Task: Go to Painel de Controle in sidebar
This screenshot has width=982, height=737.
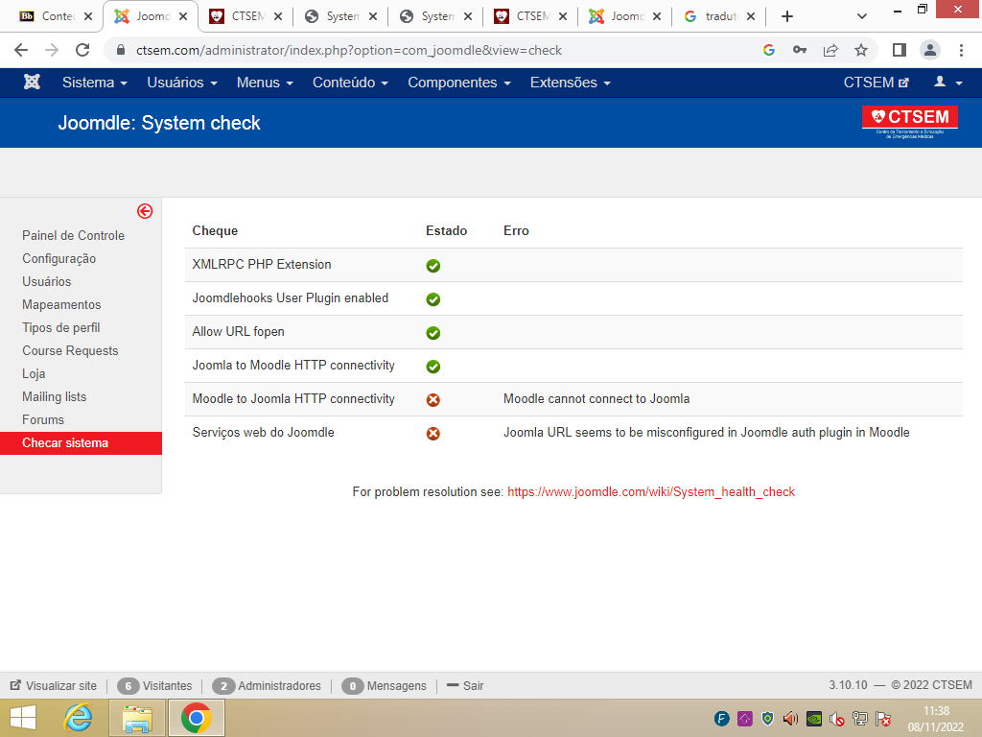Action: click(x=73, y=236)
